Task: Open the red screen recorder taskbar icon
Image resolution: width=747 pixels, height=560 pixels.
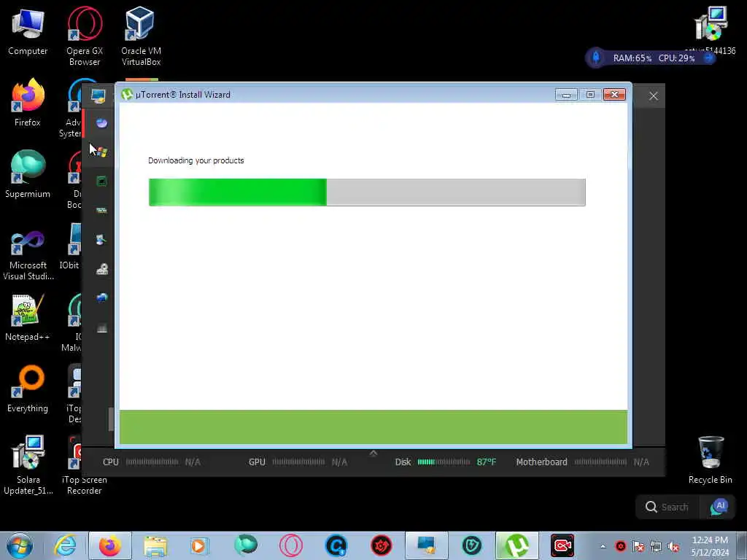Action: [x=562, y=545]
